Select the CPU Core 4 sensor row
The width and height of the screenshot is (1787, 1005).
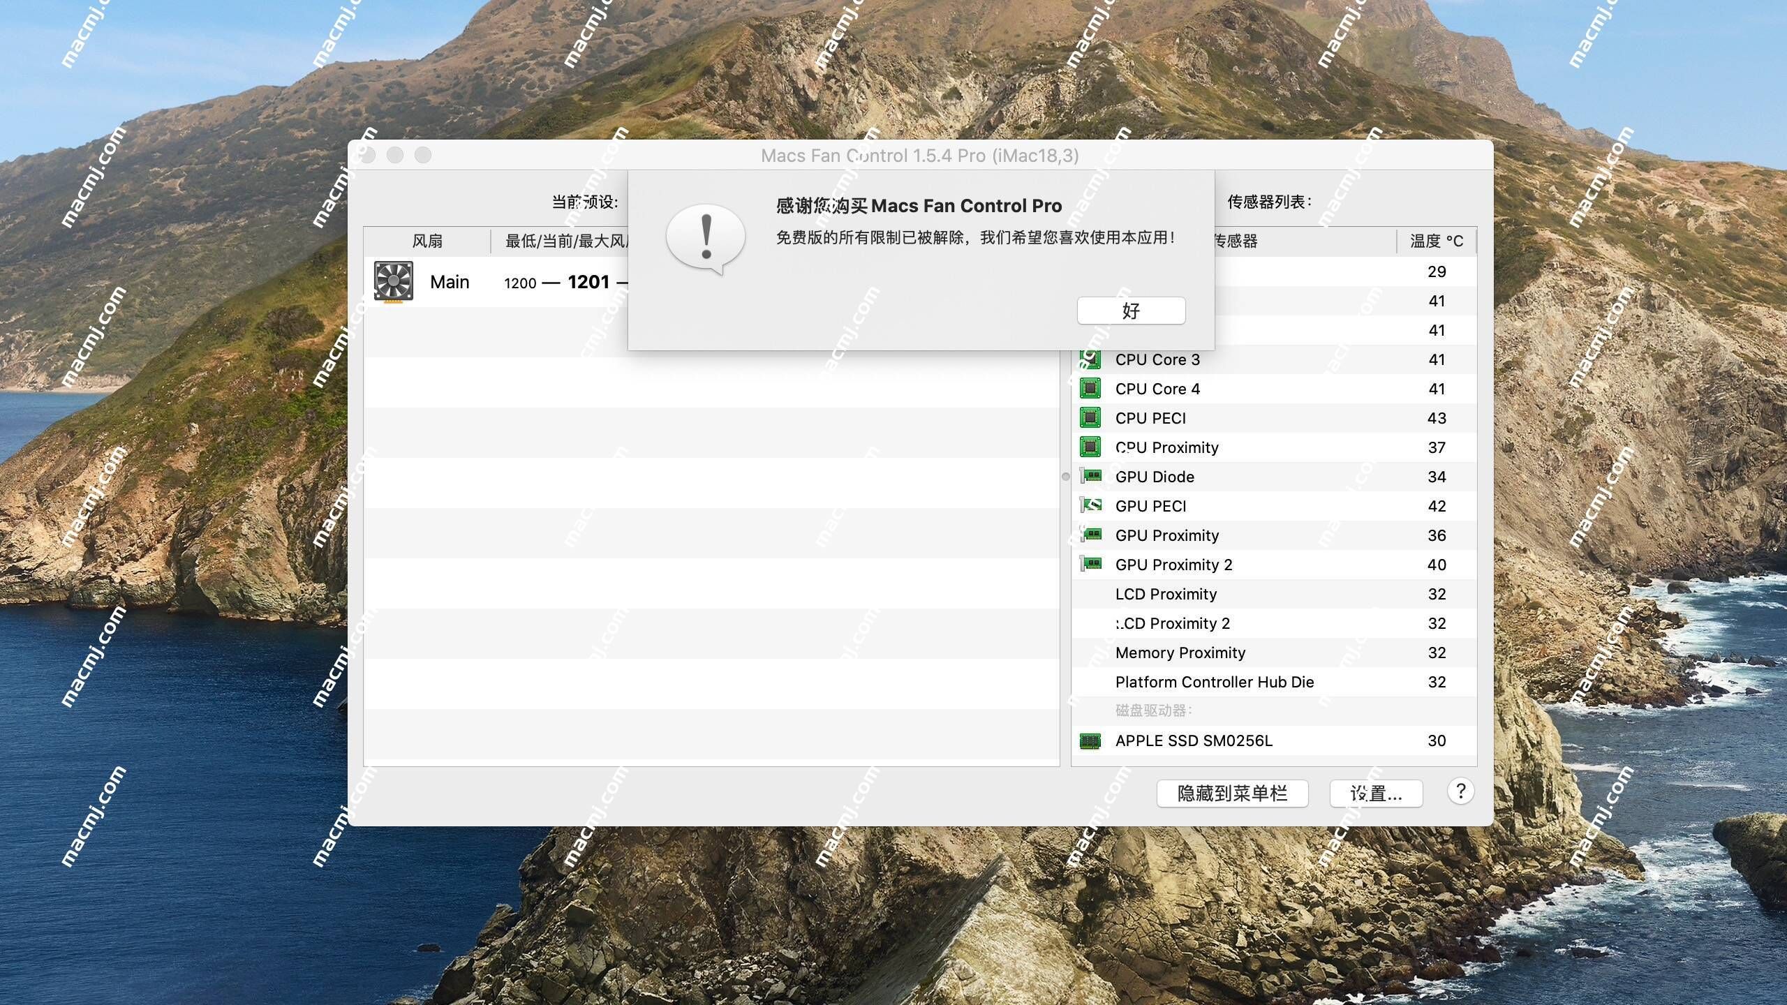pyautogui.click(x=1274, y=389)
